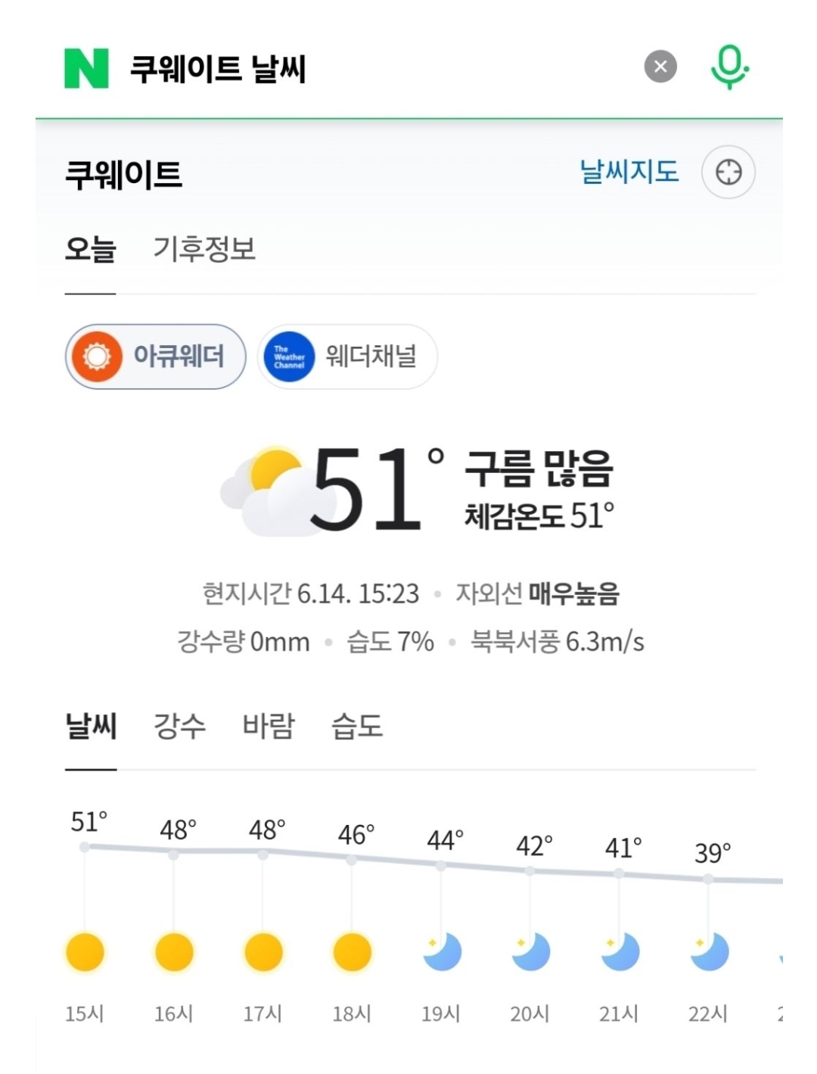Tap the sun icon for 15시
Screen dimensions: 817x1074
coord(85,952)
